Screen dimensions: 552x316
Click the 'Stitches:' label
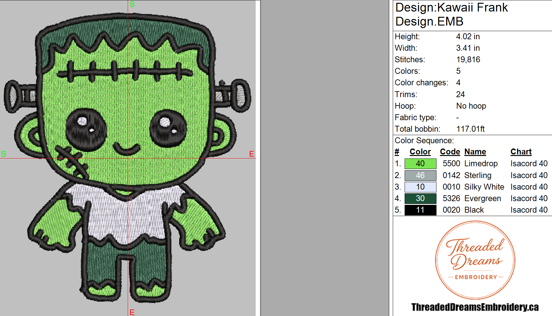pos(410,60)
